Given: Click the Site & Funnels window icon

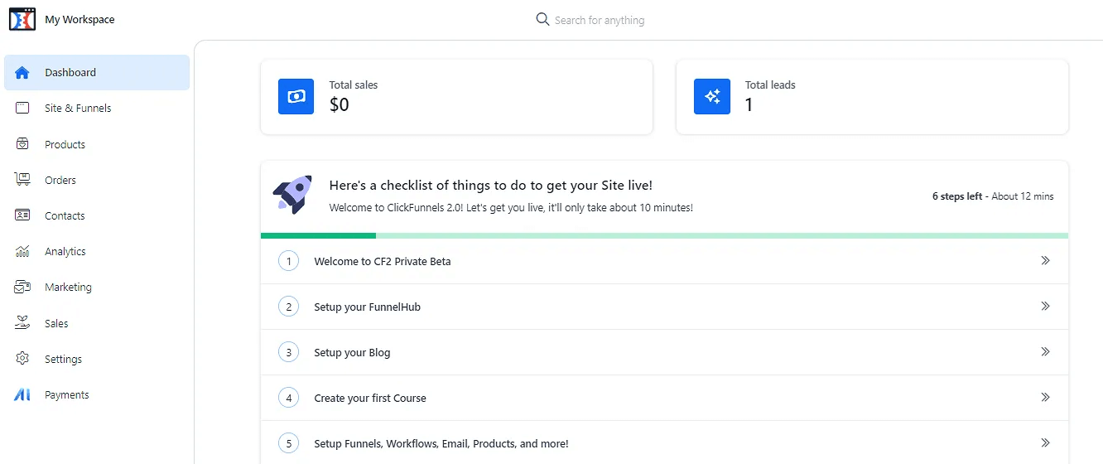Looking at the screenshot, I should 22,109.
